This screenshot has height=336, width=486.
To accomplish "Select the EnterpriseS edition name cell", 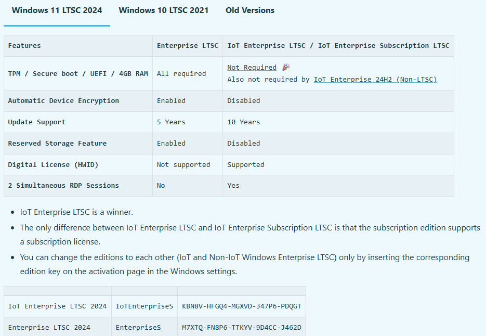I will (138, 327).
